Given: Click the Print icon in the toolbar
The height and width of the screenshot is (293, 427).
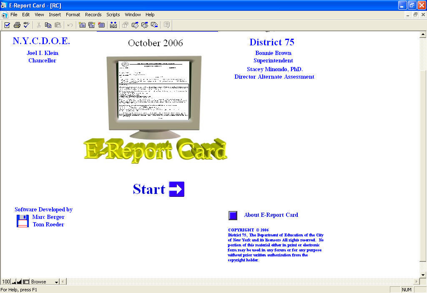Looking at the screenshot, I should (x=17, y=25).
